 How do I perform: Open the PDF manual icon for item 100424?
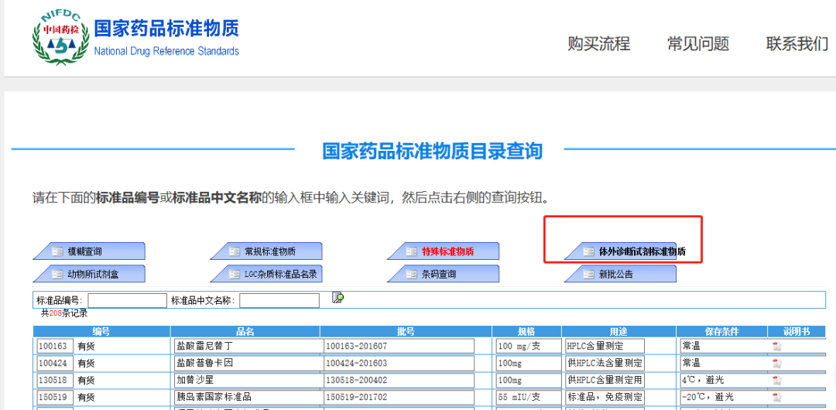click(x=776, y=364)
